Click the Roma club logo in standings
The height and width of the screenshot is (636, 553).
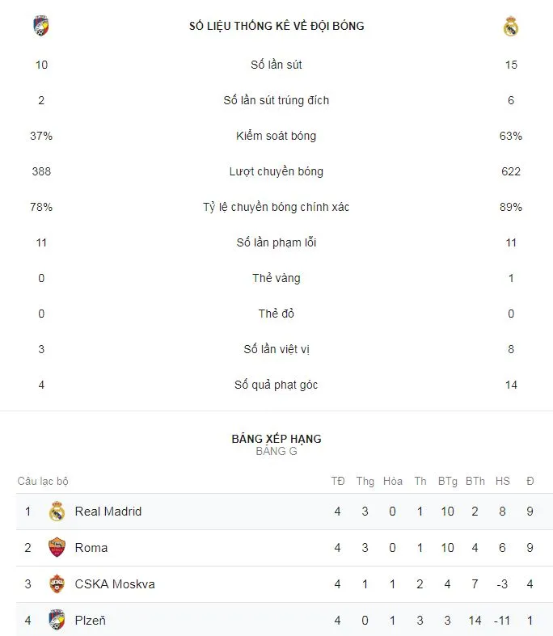tap(57, 548)
